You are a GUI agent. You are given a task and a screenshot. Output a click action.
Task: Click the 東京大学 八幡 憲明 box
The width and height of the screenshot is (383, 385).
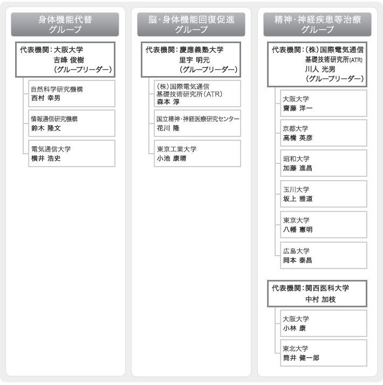324,225
